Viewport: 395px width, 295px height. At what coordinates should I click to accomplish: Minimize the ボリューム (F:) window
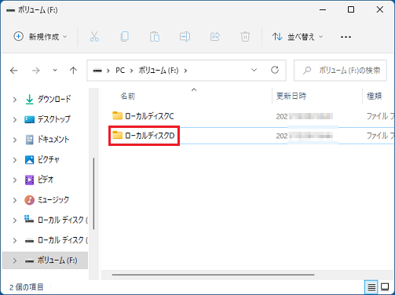tap(323, 9)
